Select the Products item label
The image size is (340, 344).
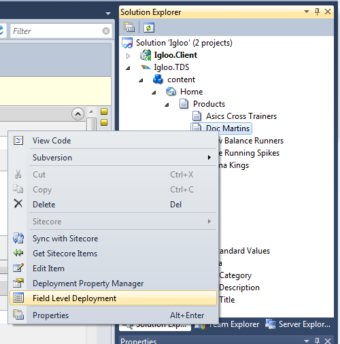(209, 104)
